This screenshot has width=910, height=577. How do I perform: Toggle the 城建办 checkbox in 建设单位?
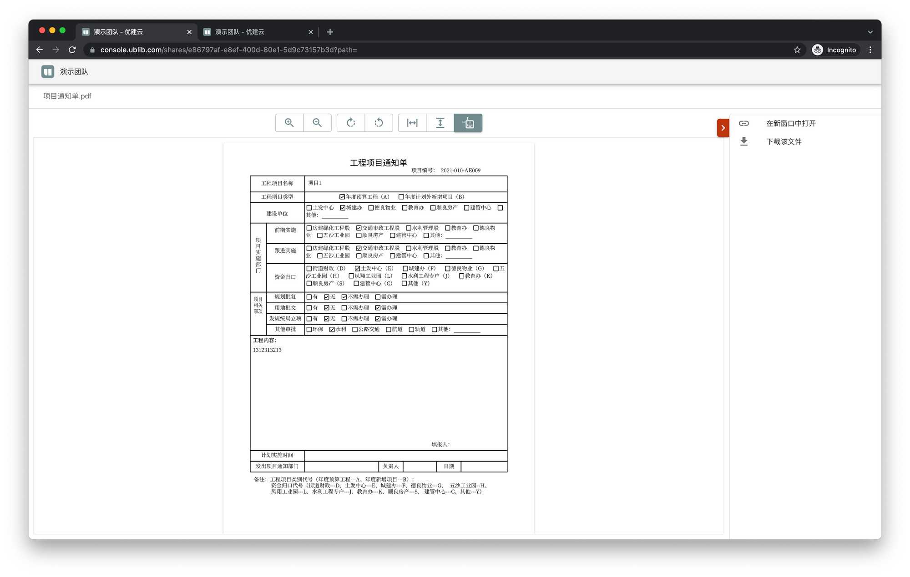343,208
